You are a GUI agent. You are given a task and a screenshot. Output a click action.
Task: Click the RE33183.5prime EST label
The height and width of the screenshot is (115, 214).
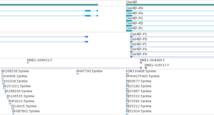139,86
